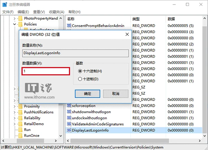Select the RunOnce tree item label
Image resolution: width=208 pixels, height=150 pixels.
pos(32,135)
